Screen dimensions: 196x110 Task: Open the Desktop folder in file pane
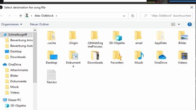point(52,55)
